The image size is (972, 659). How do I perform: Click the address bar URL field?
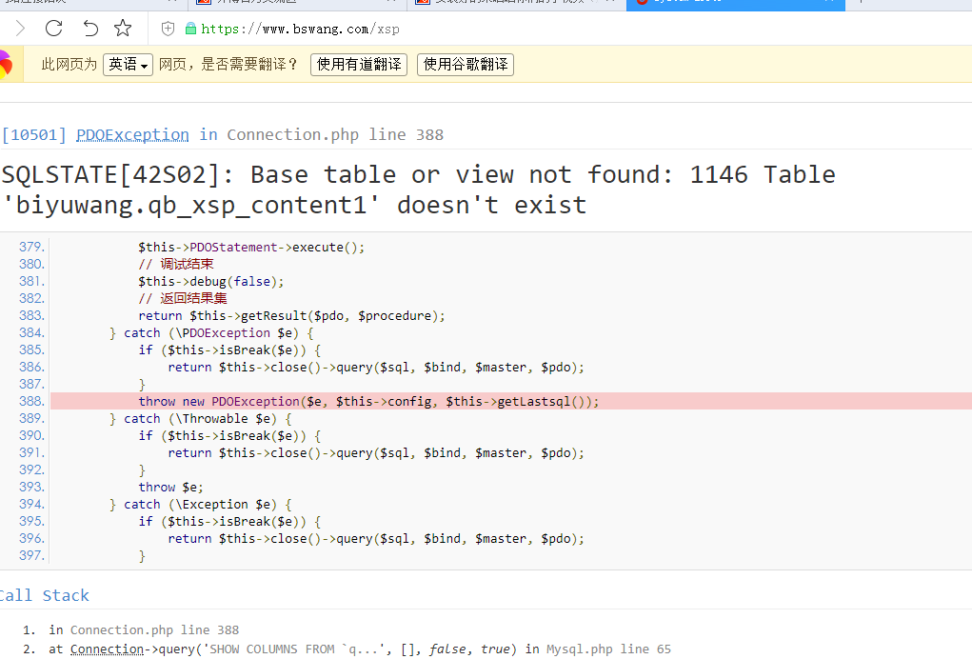476,29
